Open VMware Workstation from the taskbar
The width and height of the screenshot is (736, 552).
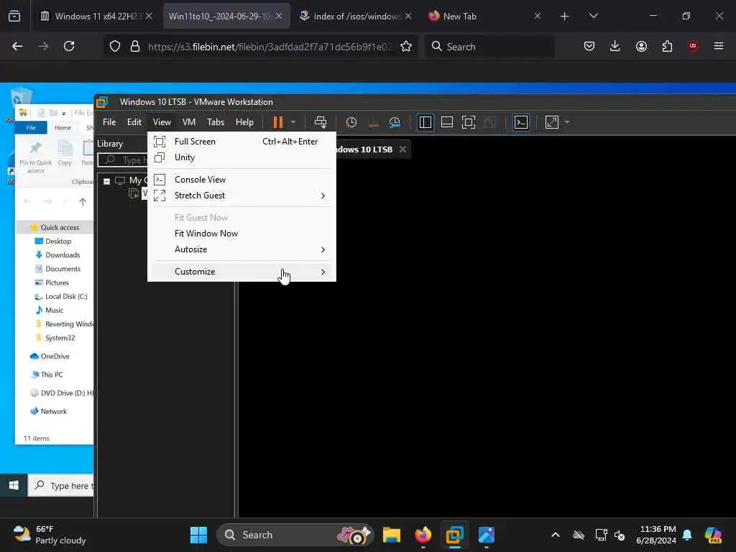click(455, 535)
